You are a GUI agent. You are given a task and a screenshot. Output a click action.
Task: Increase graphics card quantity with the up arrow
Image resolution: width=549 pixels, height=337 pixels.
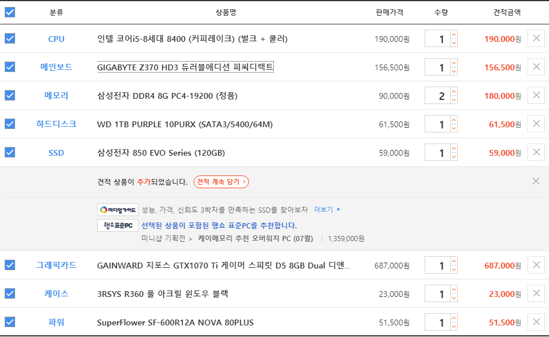454,261
